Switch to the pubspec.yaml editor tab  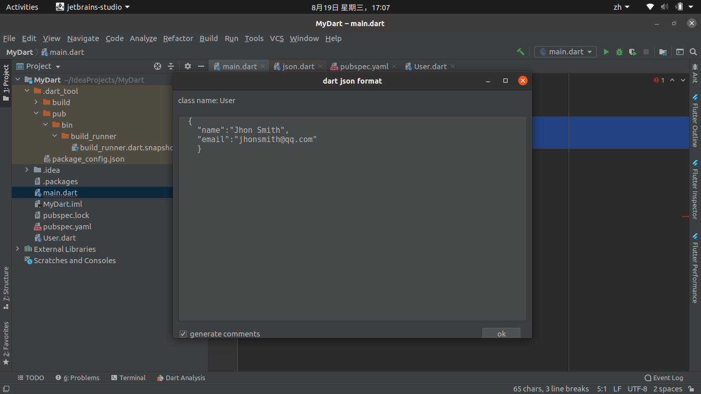click(364, 67)
